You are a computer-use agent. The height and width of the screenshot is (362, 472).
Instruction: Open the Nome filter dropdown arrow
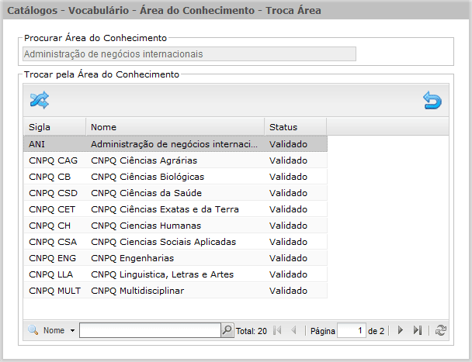pos(72,330)
